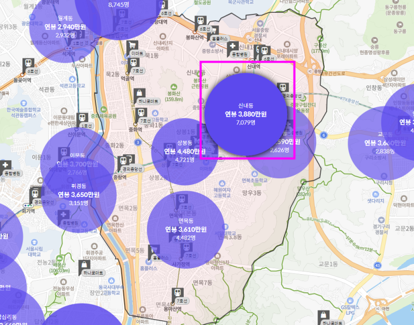The image size is (414, 325).
Task: Click the 6호선 subway marker at 화랑대역
Action: tap(162, 5)
